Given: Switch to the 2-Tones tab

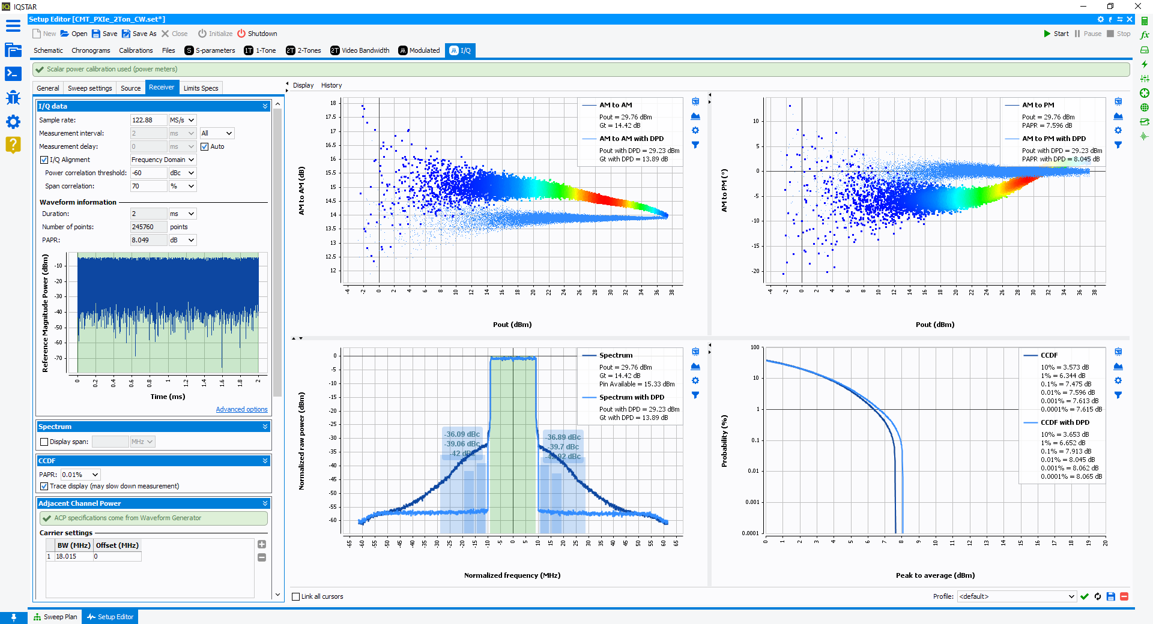Looking at the screenshot, I should click(303, 50).
